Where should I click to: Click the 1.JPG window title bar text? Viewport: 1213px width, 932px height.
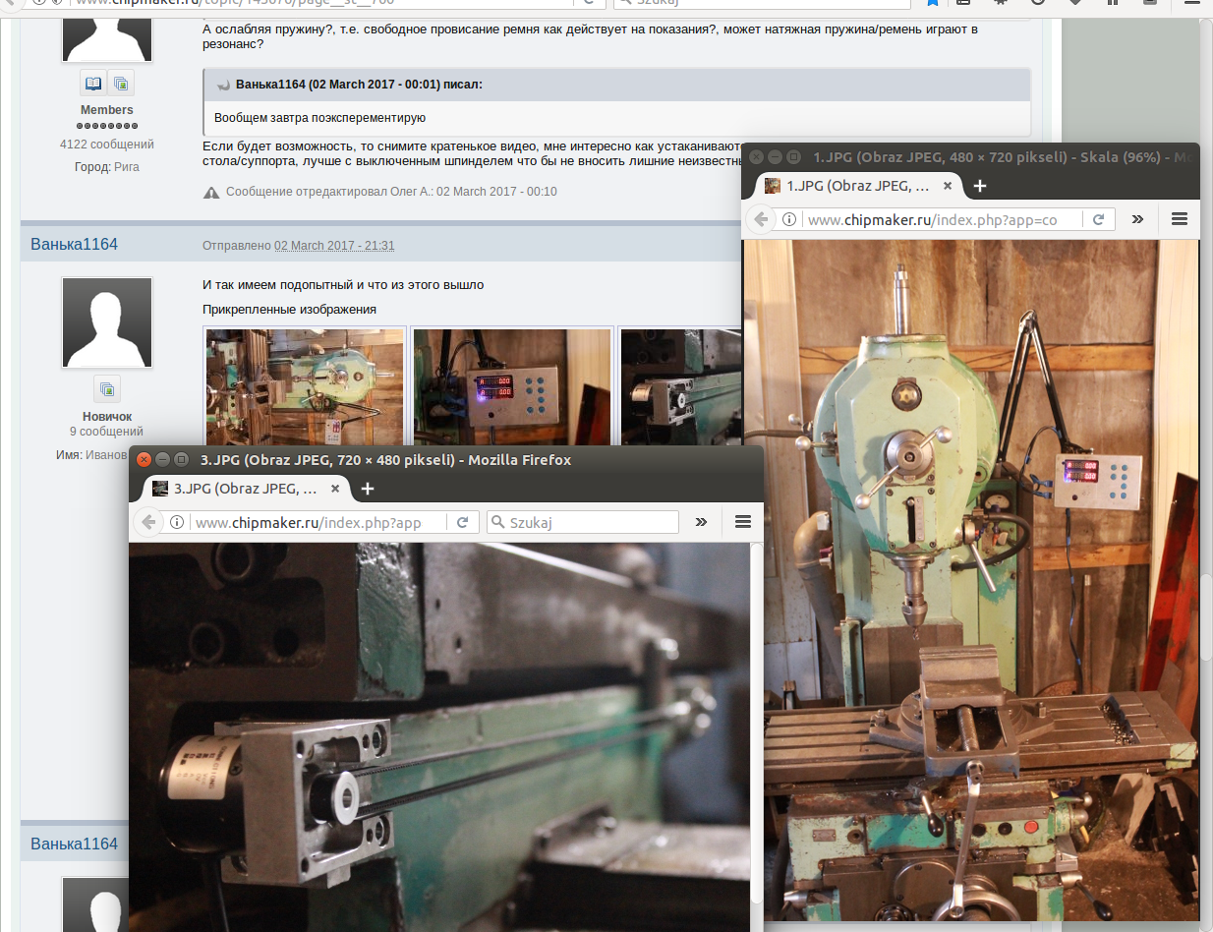tap(1005, 156)
